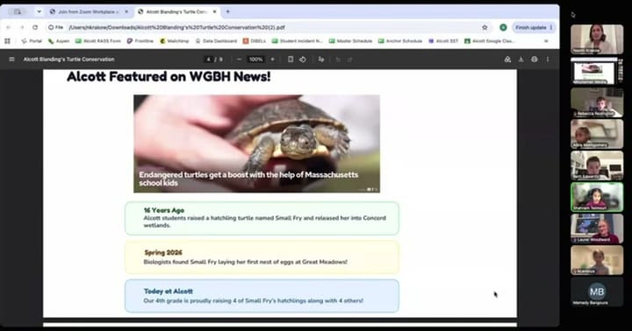
Task: Click the PDF page number field
Action: (208, 60)
